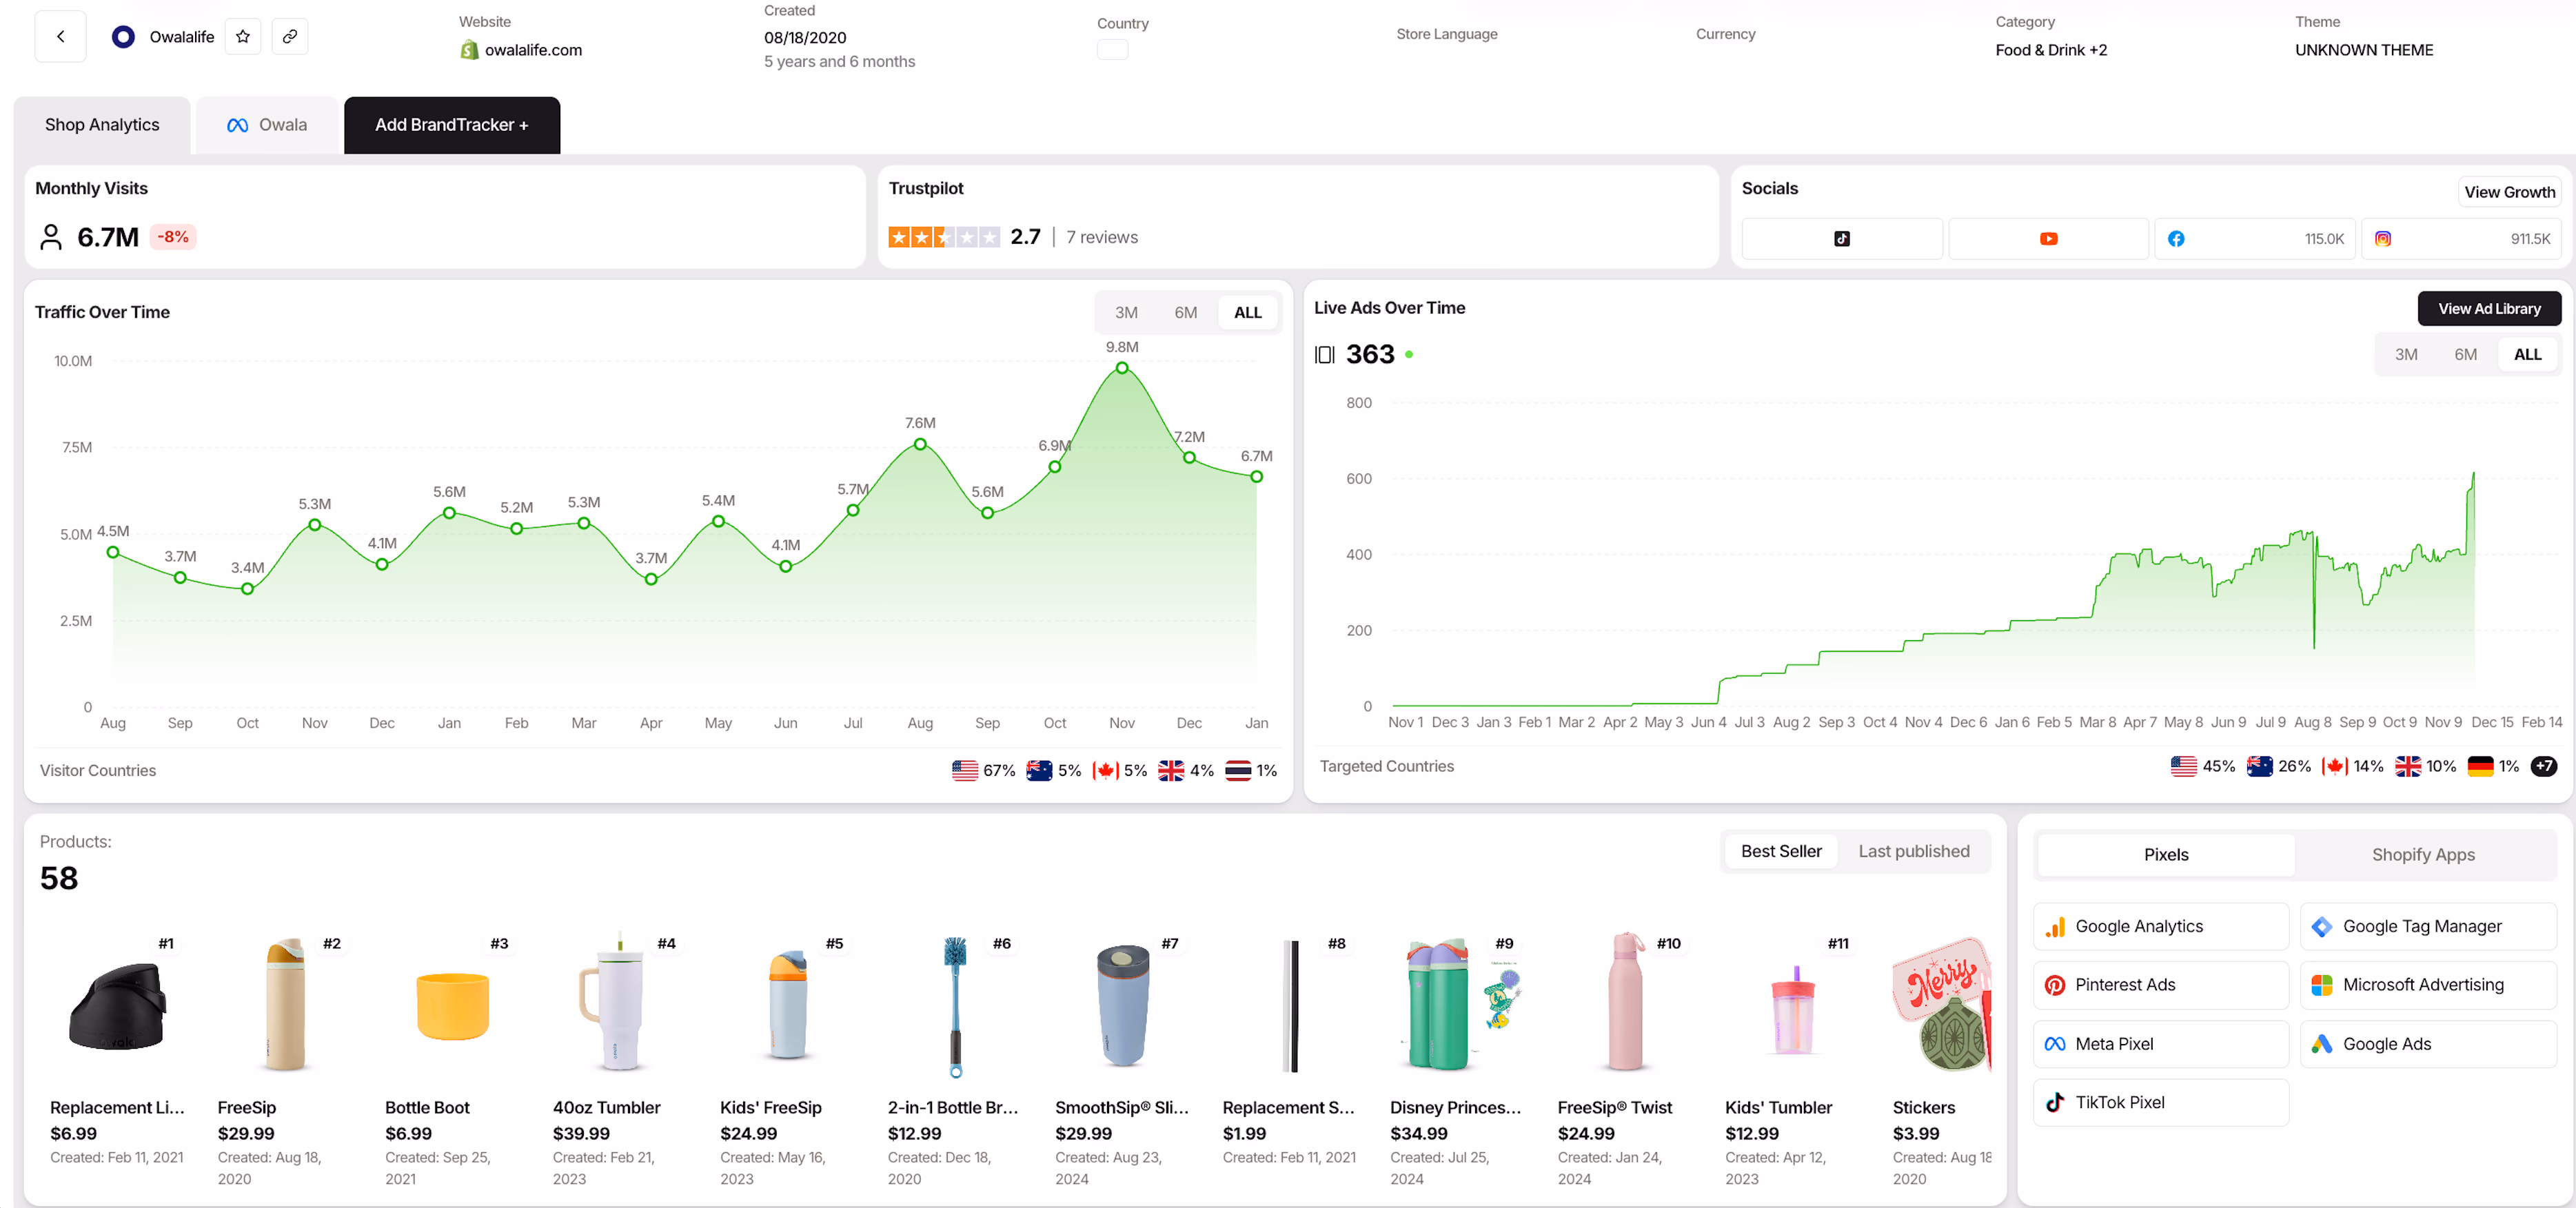Click the TikTok social icon
Screen dimensions: 2576x1208
click(1841, 238)
